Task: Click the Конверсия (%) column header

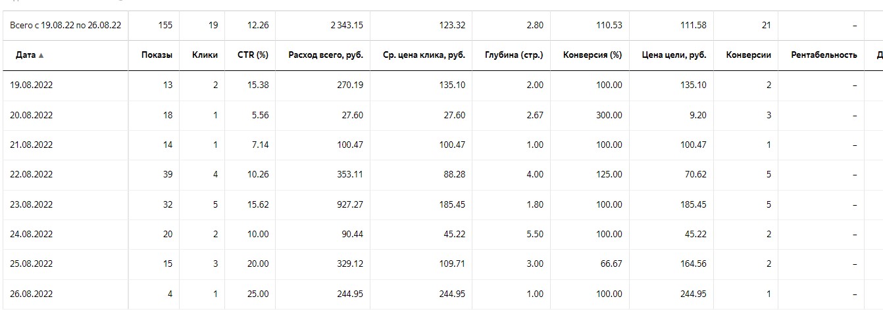Action: 592,55
